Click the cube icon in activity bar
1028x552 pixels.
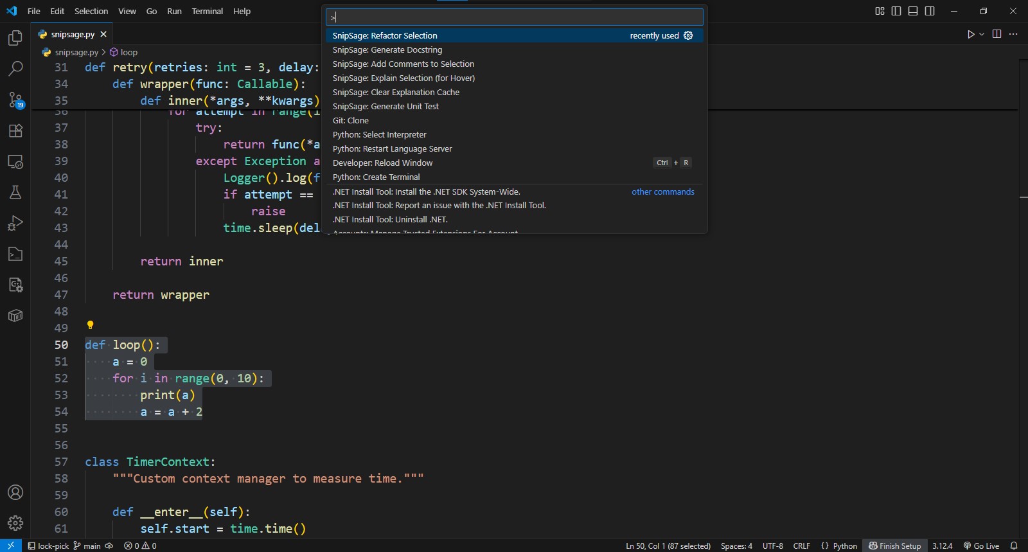[15, 316]
